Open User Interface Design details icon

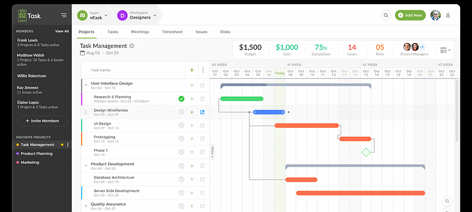[x=202, y=85]
